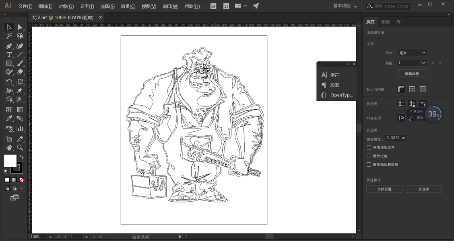Open Adobe Stock via St icon
454x241 pixels.
point(226,6)
